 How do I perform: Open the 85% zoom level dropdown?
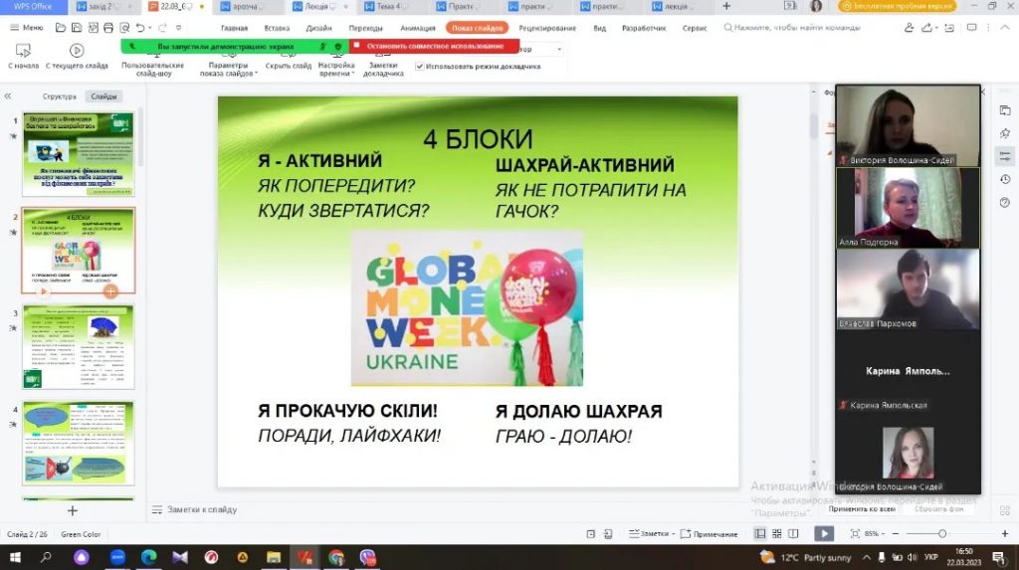point(875,534)
